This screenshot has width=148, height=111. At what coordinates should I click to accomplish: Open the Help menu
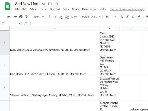point(102,10)
